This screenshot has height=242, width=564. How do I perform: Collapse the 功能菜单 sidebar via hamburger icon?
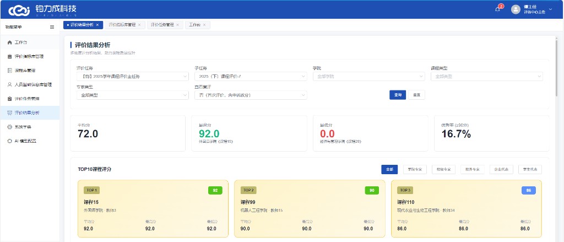(52, 27)
